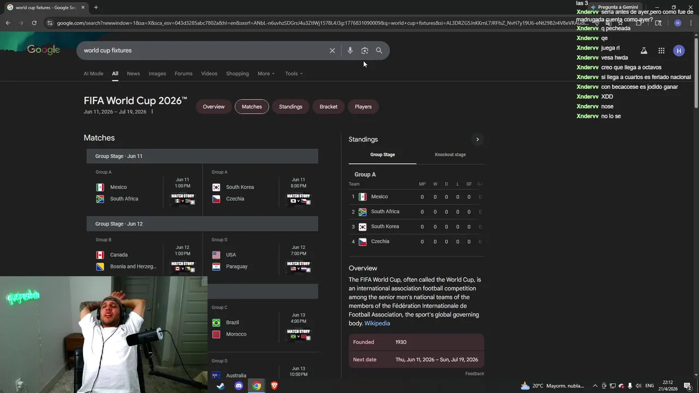Select the Images search tab
This screenshot has width=699, height=393.
157,74
